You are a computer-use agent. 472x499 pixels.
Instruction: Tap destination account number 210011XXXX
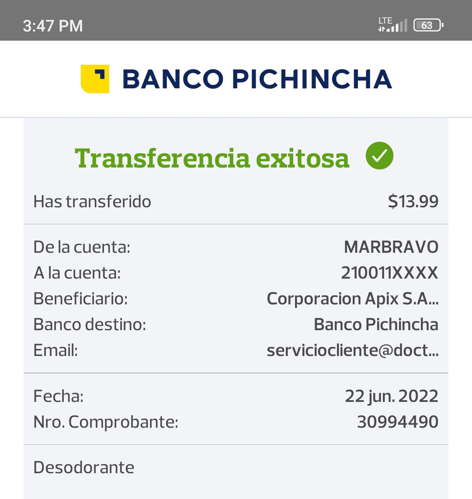pyautogui.click(x=390, y=273)
